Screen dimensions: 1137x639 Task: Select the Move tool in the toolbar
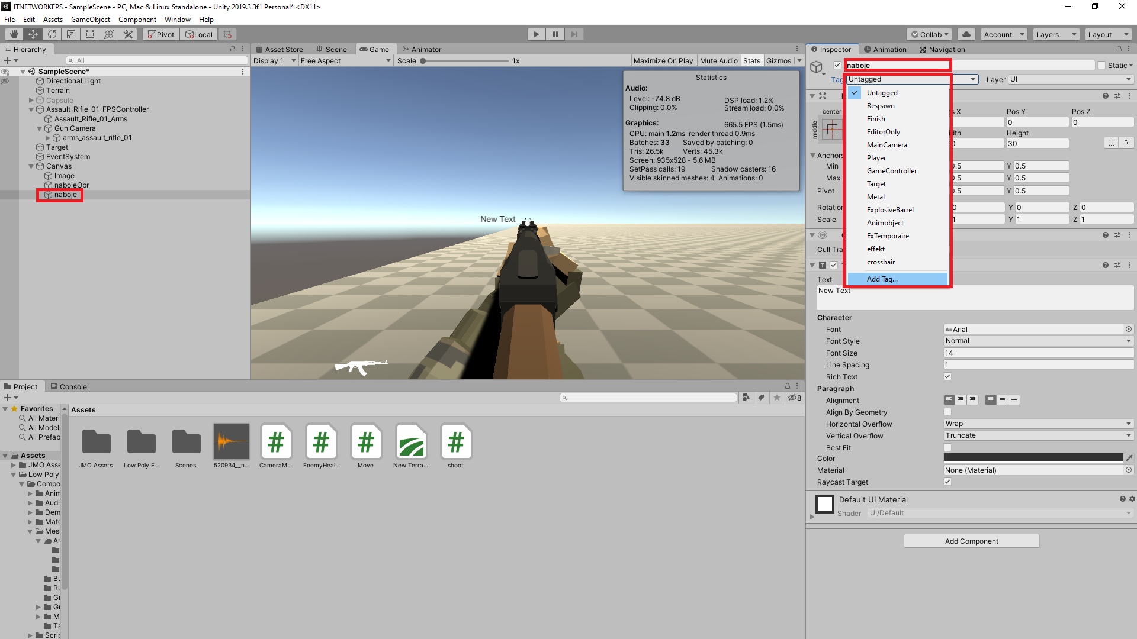point(33,34)
